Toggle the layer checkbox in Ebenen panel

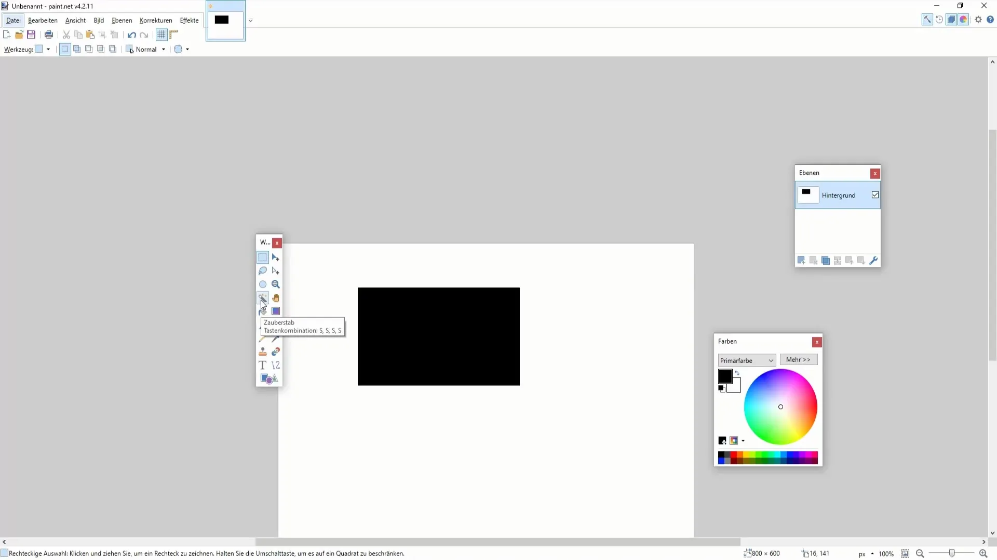pos(874,195)
